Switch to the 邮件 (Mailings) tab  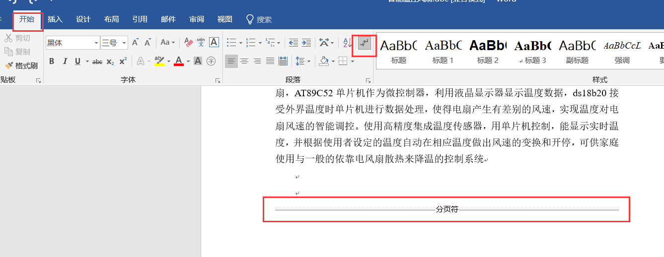point(168,19)
